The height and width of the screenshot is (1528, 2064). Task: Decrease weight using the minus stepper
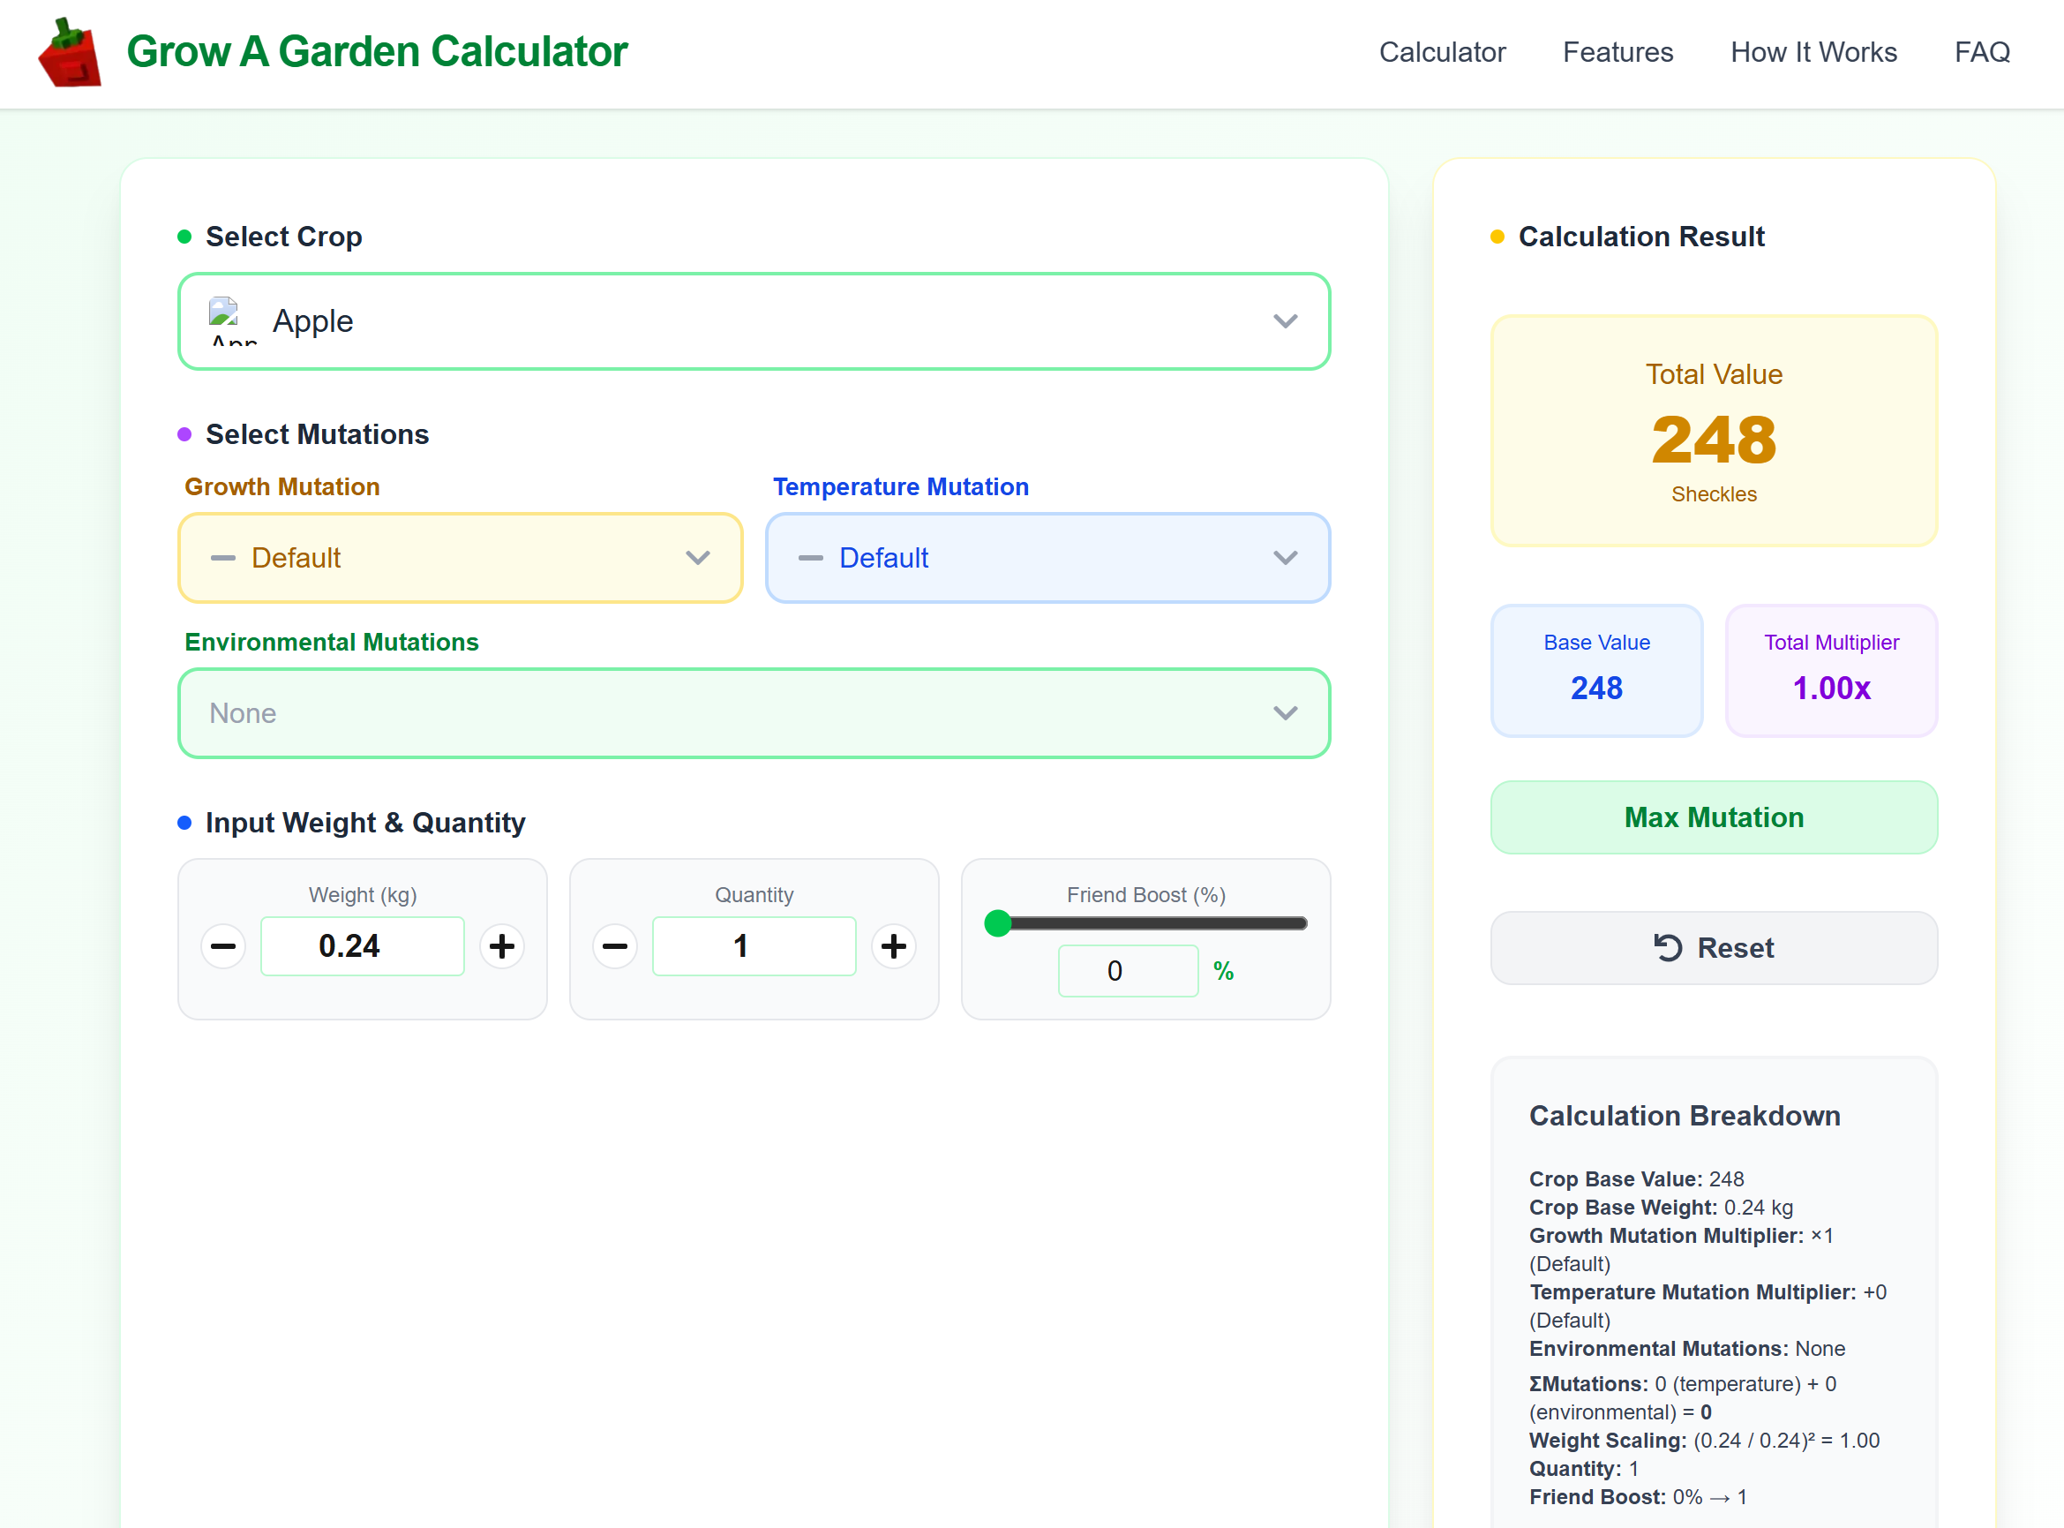223,945
